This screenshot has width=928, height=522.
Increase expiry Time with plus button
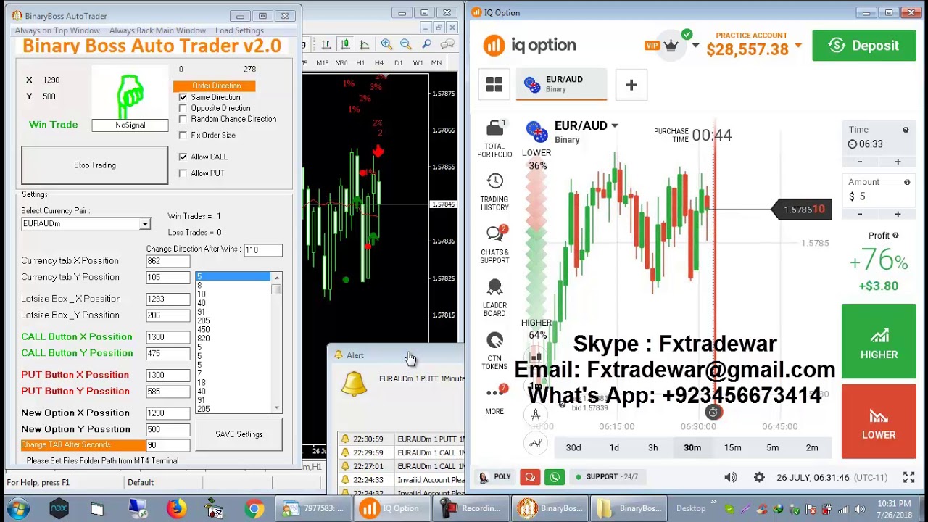click(x=898, y=162)
